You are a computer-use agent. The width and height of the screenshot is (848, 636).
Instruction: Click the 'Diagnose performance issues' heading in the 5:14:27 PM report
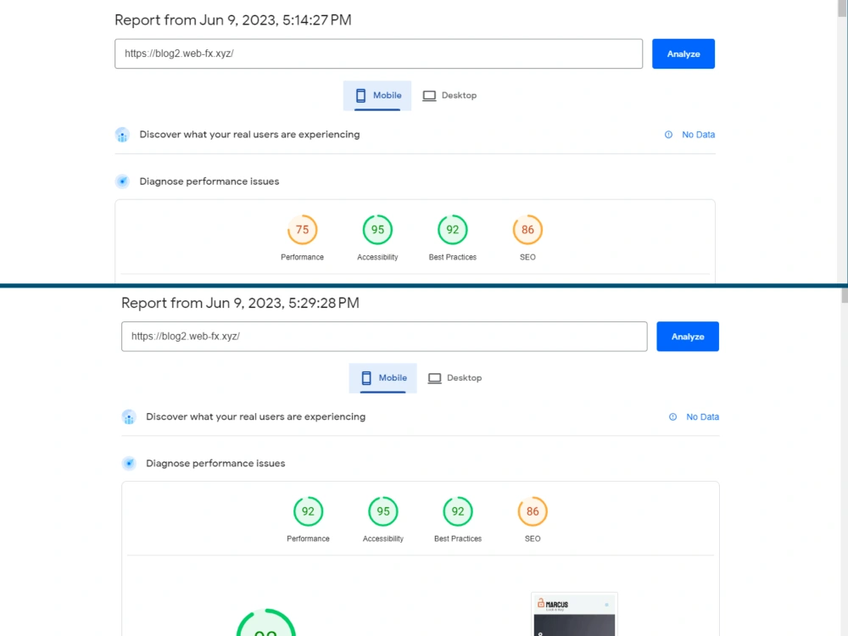209,181
